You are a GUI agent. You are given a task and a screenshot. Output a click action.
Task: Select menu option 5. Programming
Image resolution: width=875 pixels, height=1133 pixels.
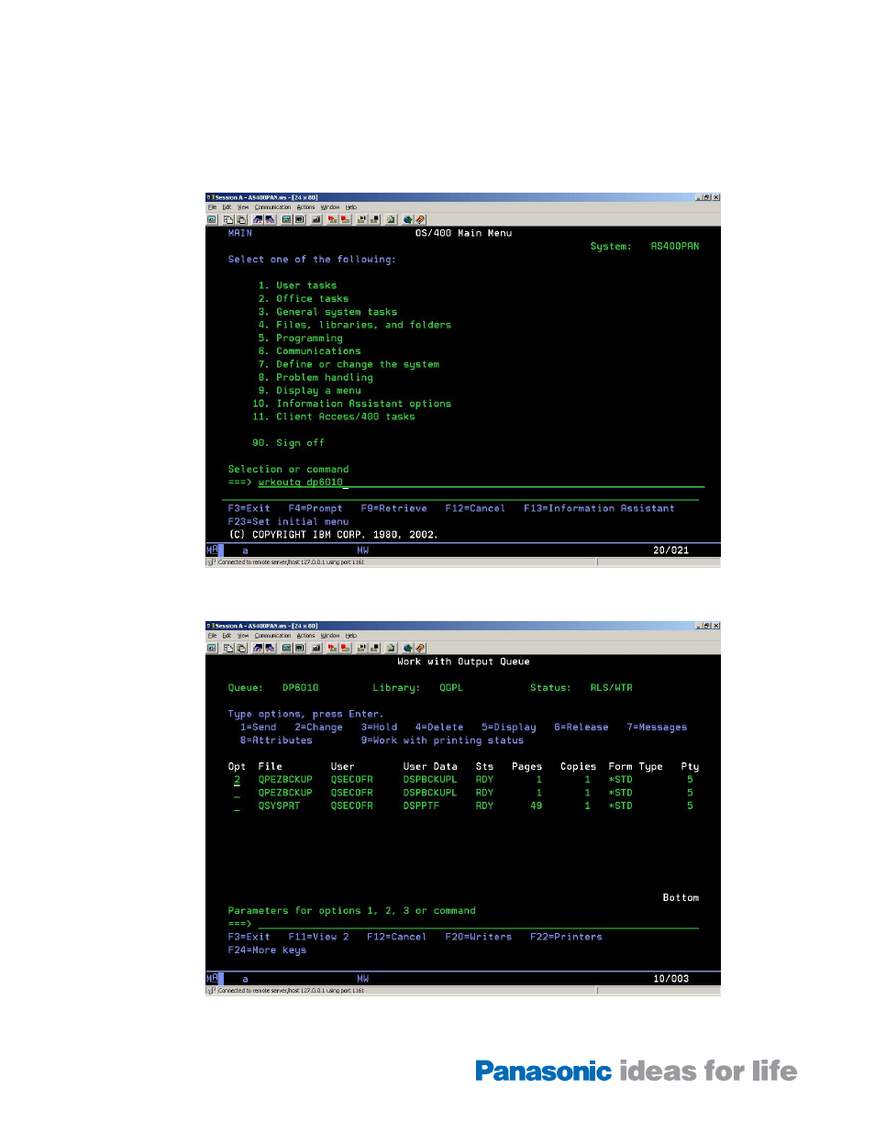(300, 338)
